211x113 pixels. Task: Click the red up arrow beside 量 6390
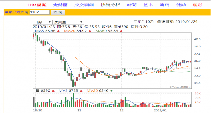[x=53, y=91]
